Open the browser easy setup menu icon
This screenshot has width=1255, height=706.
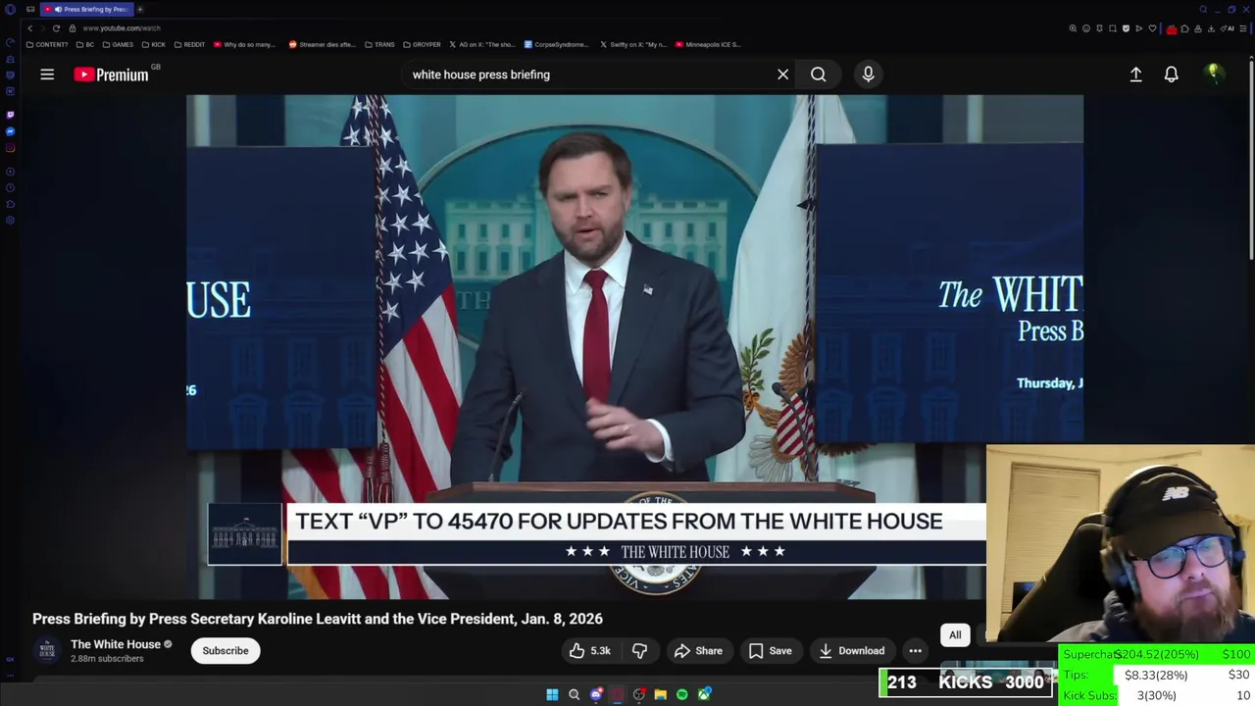tap(1243, 28)
